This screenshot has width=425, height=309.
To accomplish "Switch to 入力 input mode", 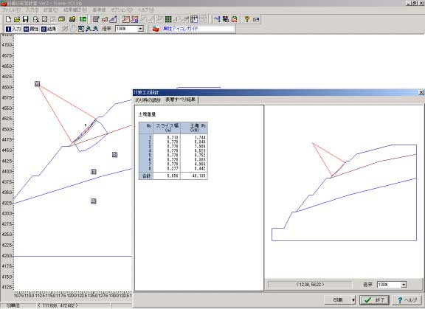I will click(13, 29).
